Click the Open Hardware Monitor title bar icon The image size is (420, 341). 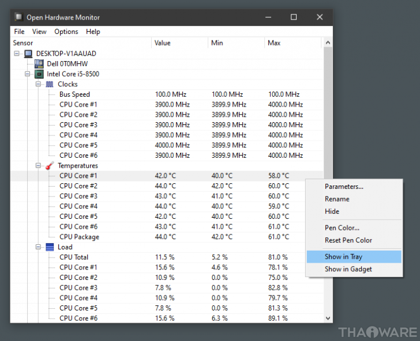[18, 17]
